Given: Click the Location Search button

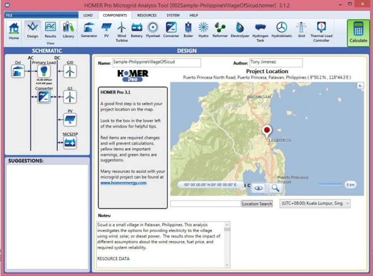Looking at the screenshot, I should tap(257, 203).
